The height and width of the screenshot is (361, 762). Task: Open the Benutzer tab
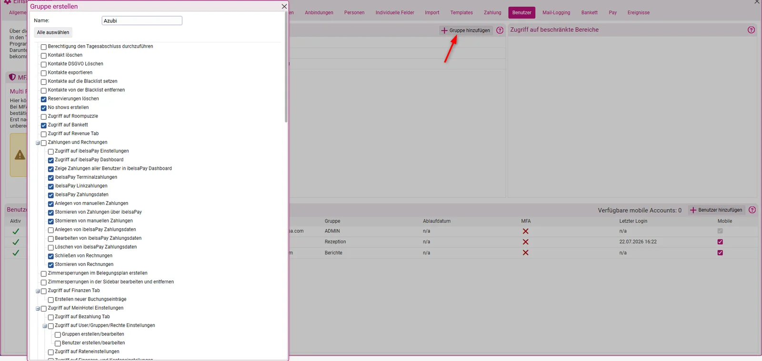click(522, 13)
